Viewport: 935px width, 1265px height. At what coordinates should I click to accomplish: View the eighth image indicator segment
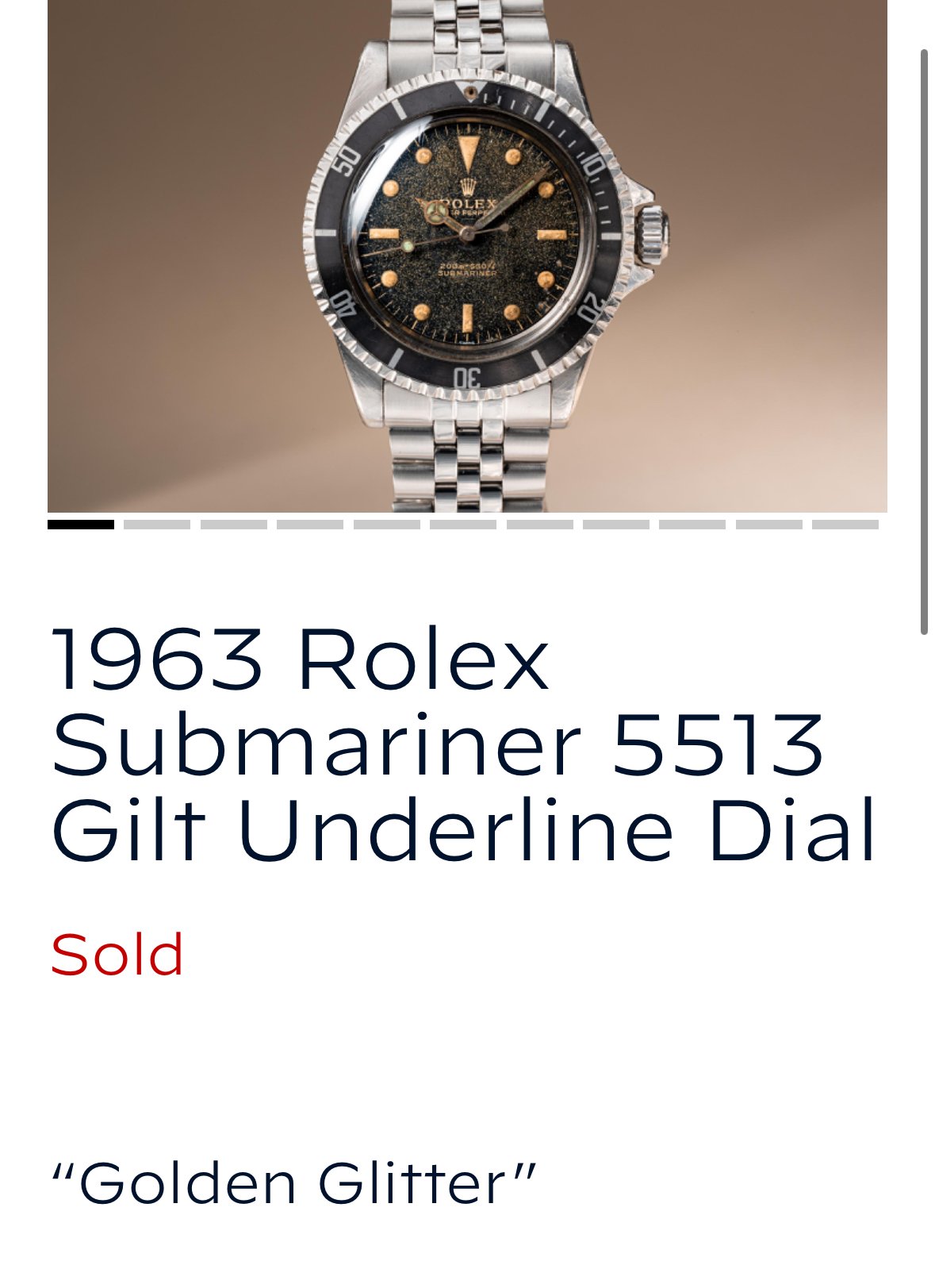click(616, 525)
